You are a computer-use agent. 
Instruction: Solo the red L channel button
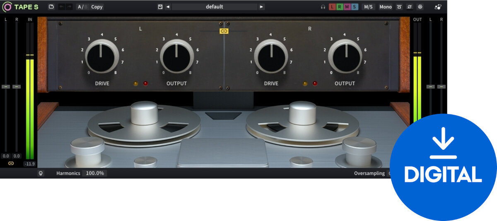pyautogui.click(x=333, y=7)
